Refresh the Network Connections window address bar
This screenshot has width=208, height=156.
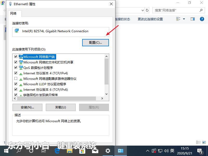coord(147,10)
